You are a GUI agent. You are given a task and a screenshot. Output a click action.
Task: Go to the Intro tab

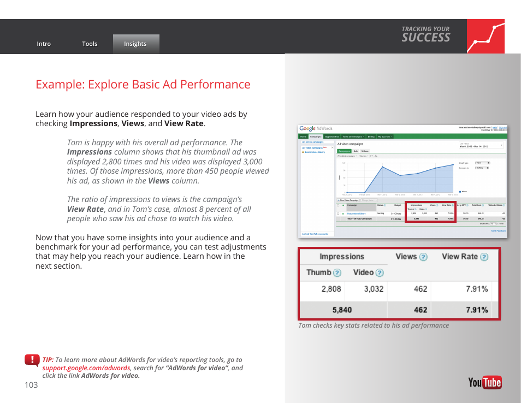(44, 44)
